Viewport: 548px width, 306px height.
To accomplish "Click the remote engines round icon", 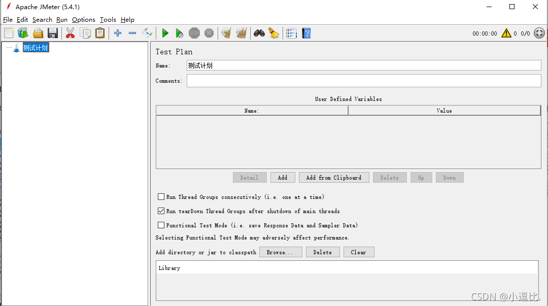I will [539, 33].
